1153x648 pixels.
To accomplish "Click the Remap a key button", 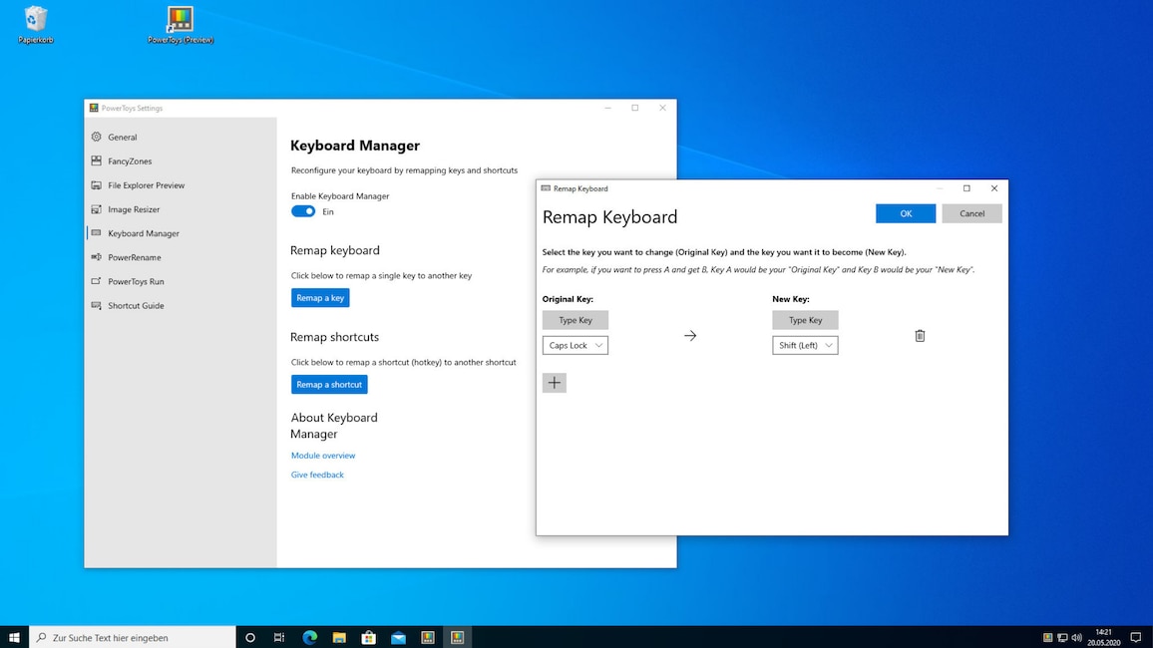I will click(x=320, y=297).
